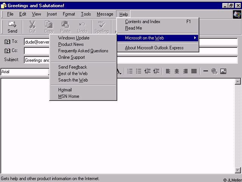Choose Send Feedback
The height and width of the screenshot is (182, 242).
[83, 67]
